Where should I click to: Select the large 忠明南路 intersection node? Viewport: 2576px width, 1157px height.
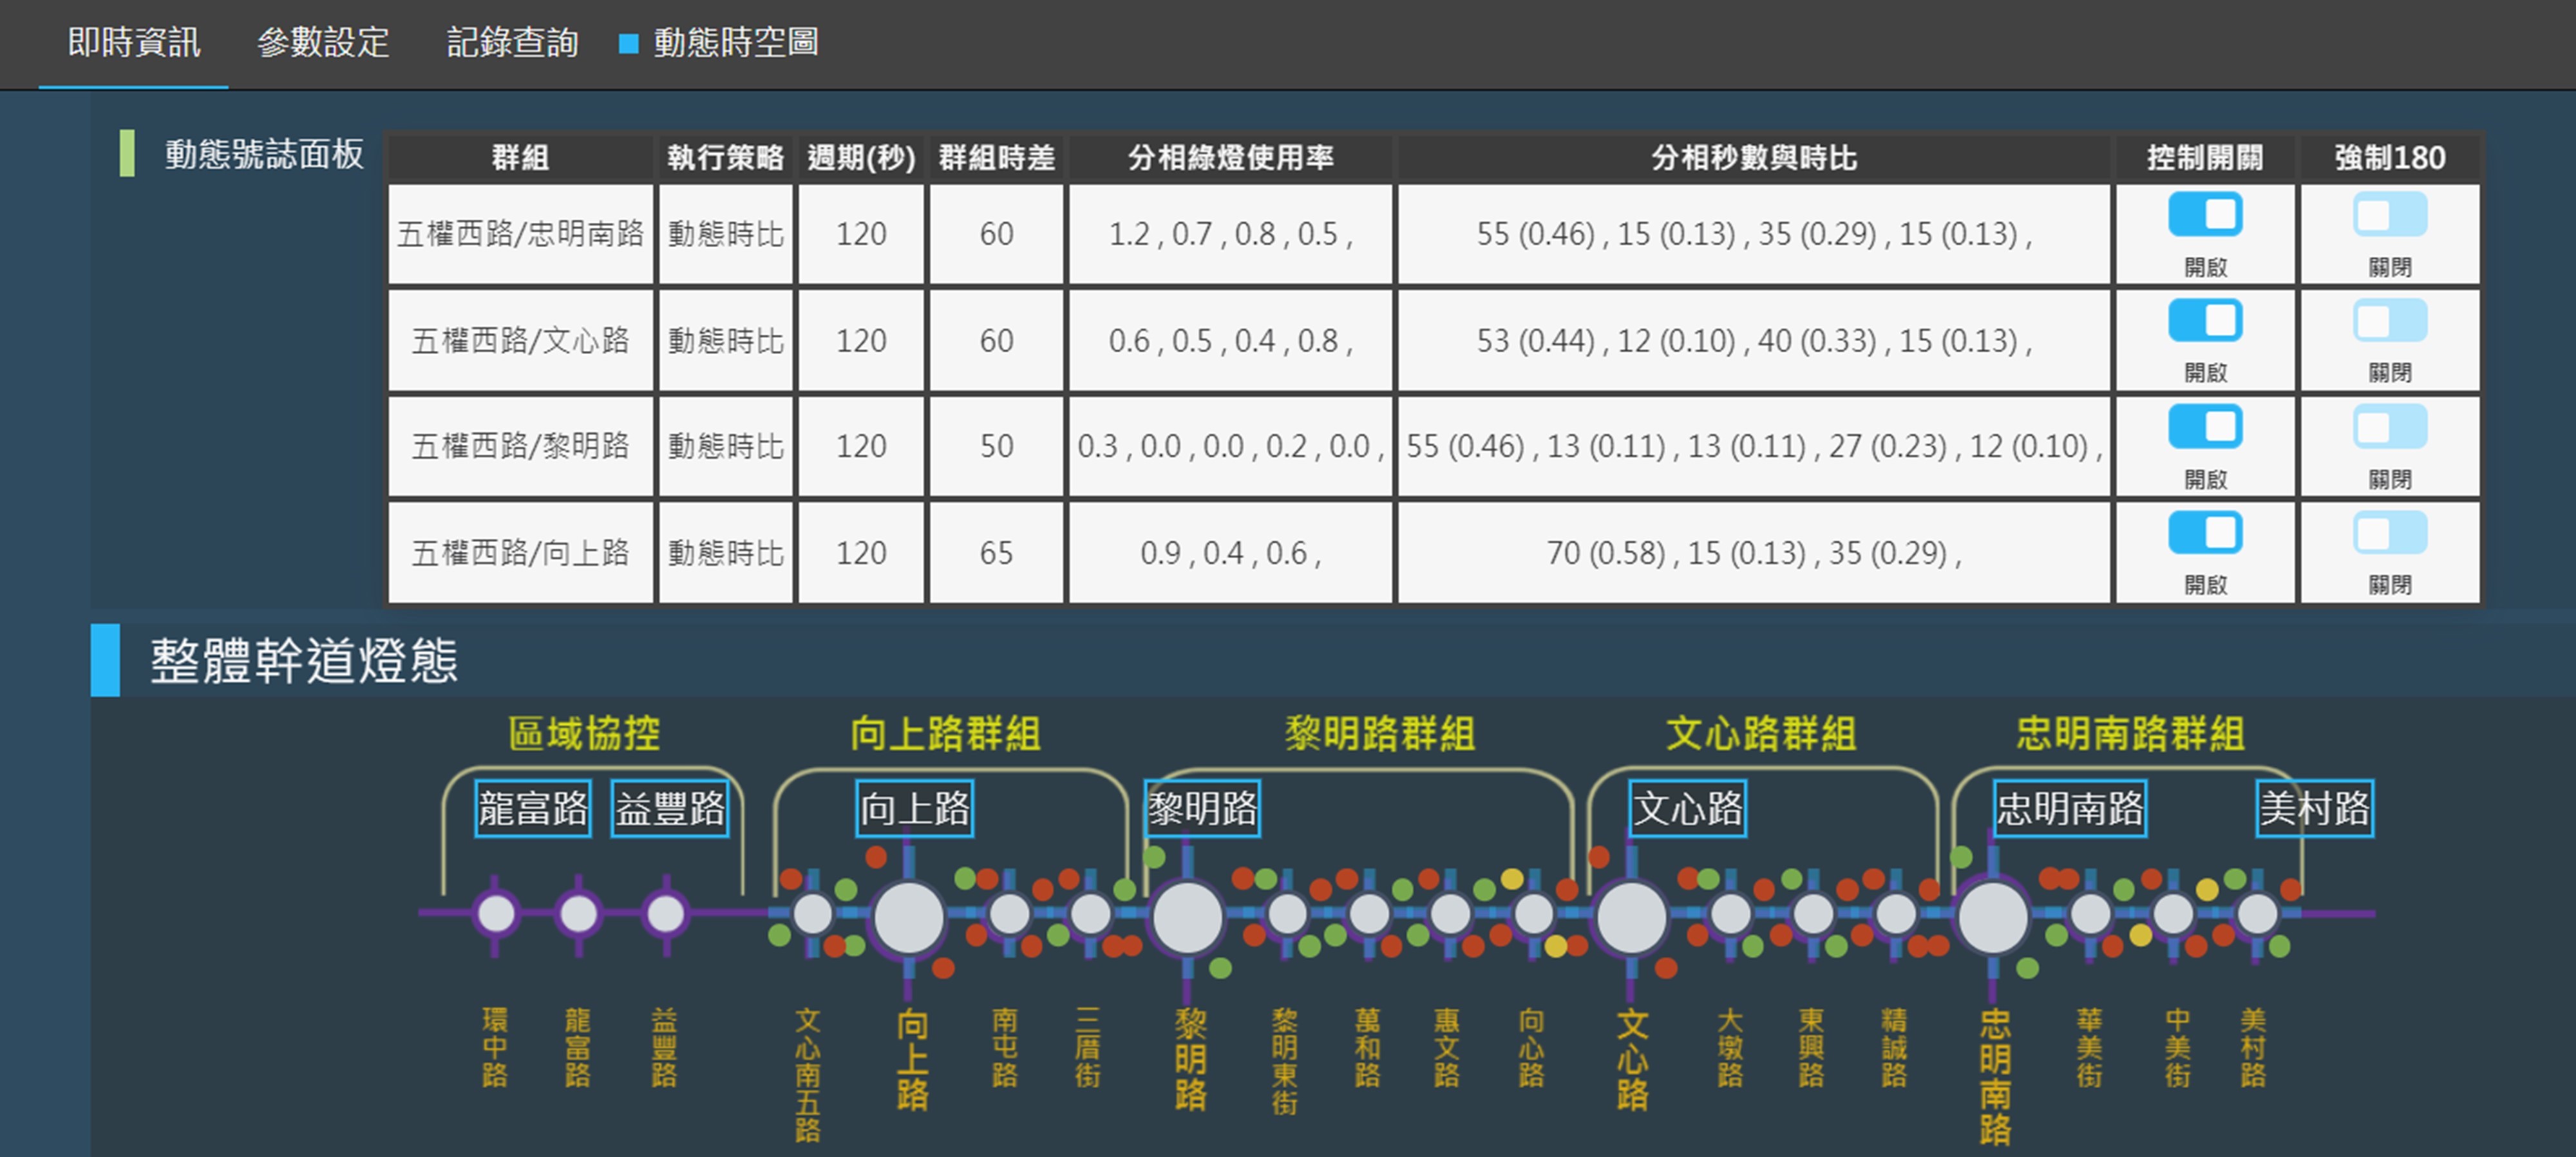coord(1992,917)
